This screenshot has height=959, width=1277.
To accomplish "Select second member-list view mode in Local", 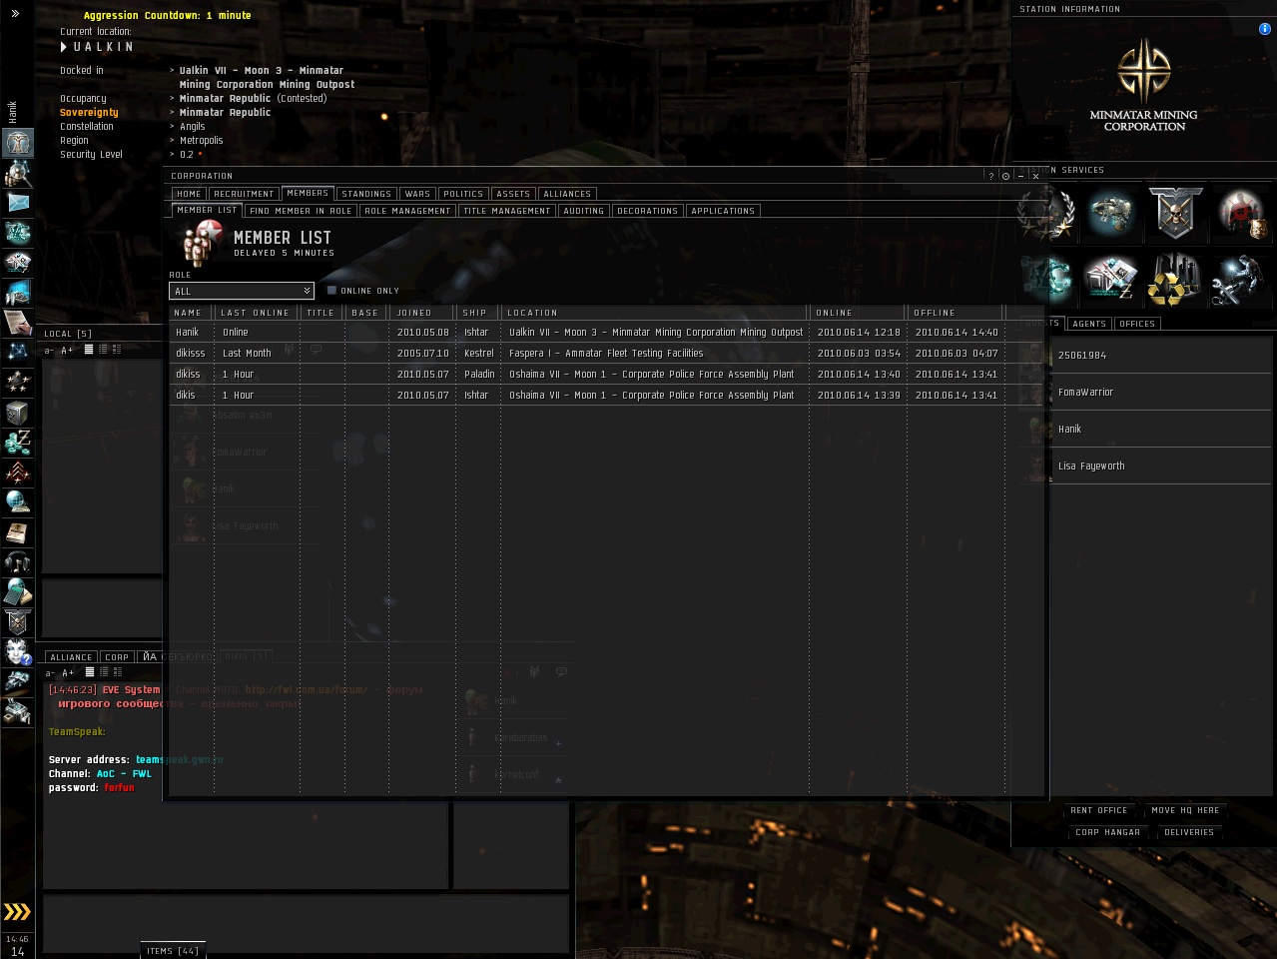I will click(103, 350).
